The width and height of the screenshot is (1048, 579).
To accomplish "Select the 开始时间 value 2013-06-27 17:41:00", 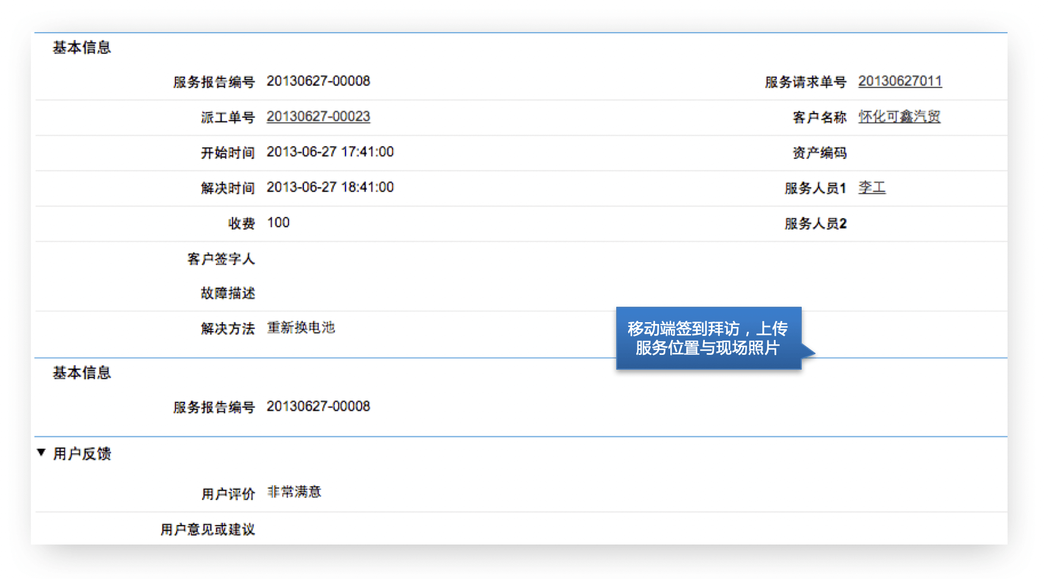I will coord(330,152).
